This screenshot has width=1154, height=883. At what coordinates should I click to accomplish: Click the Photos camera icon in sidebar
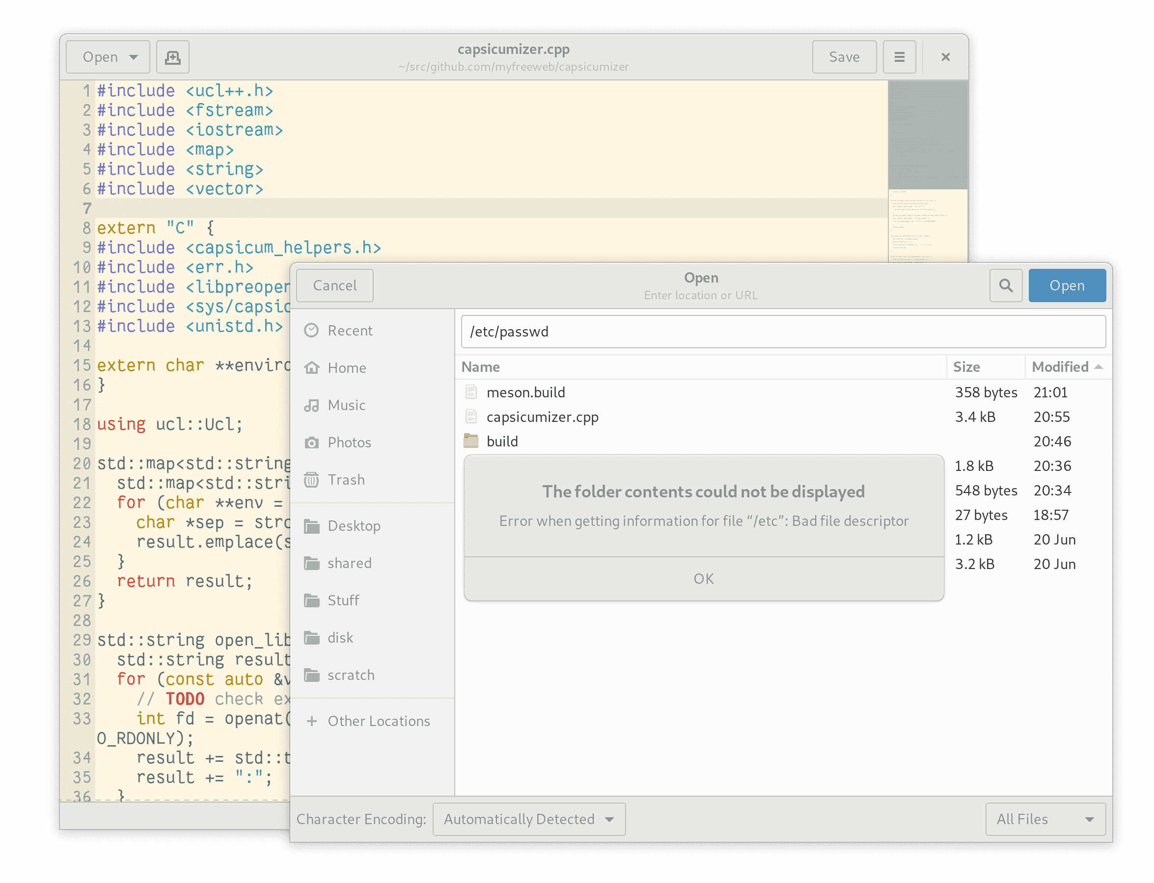tap(311, 442)
